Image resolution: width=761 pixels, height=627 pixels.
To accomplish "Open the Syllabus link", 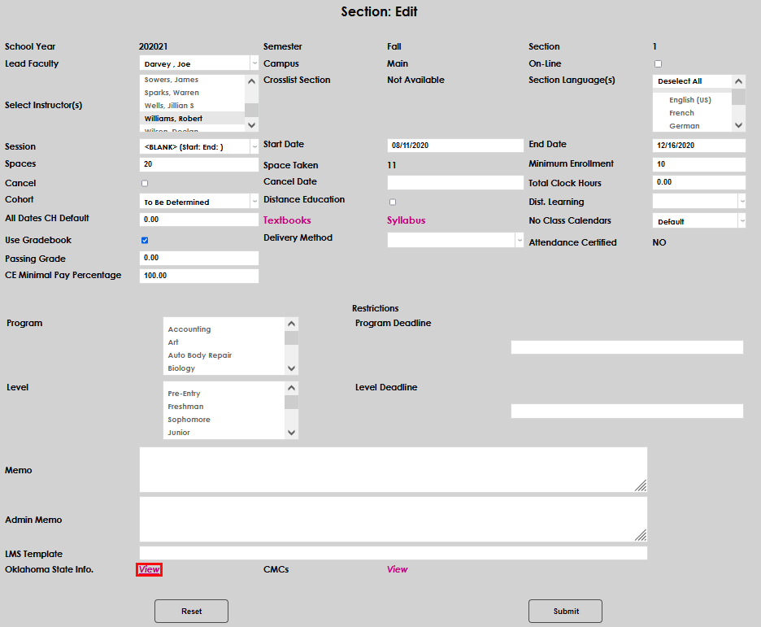I will coord(406,220).
